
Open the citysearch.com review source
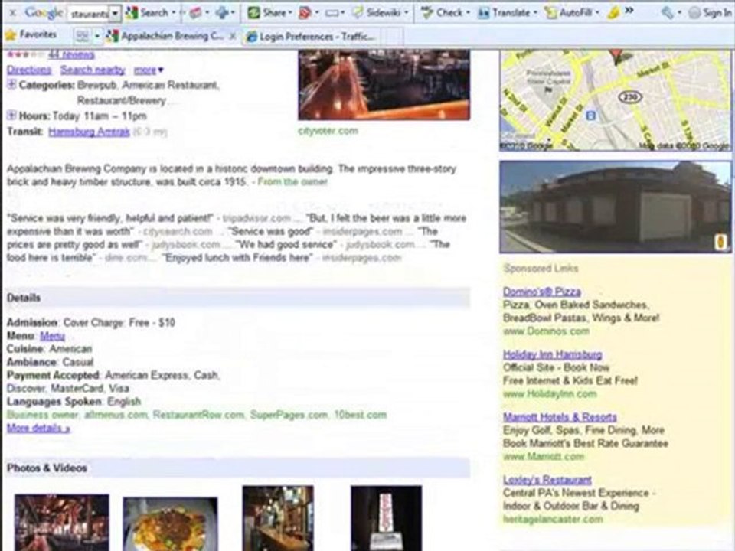(178, 231)
